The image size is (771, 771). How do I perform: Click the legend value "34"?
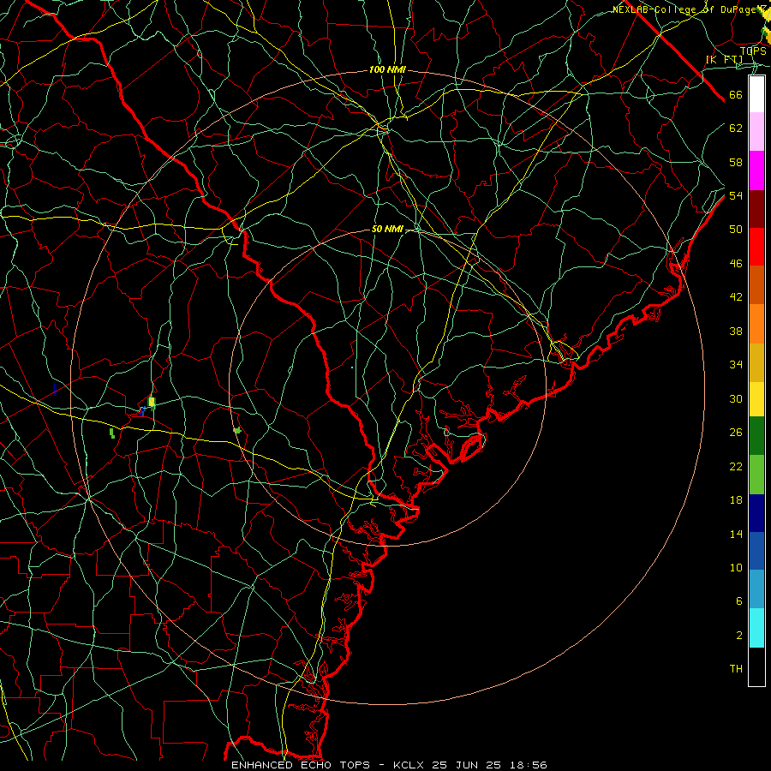(x=736, y=365)
